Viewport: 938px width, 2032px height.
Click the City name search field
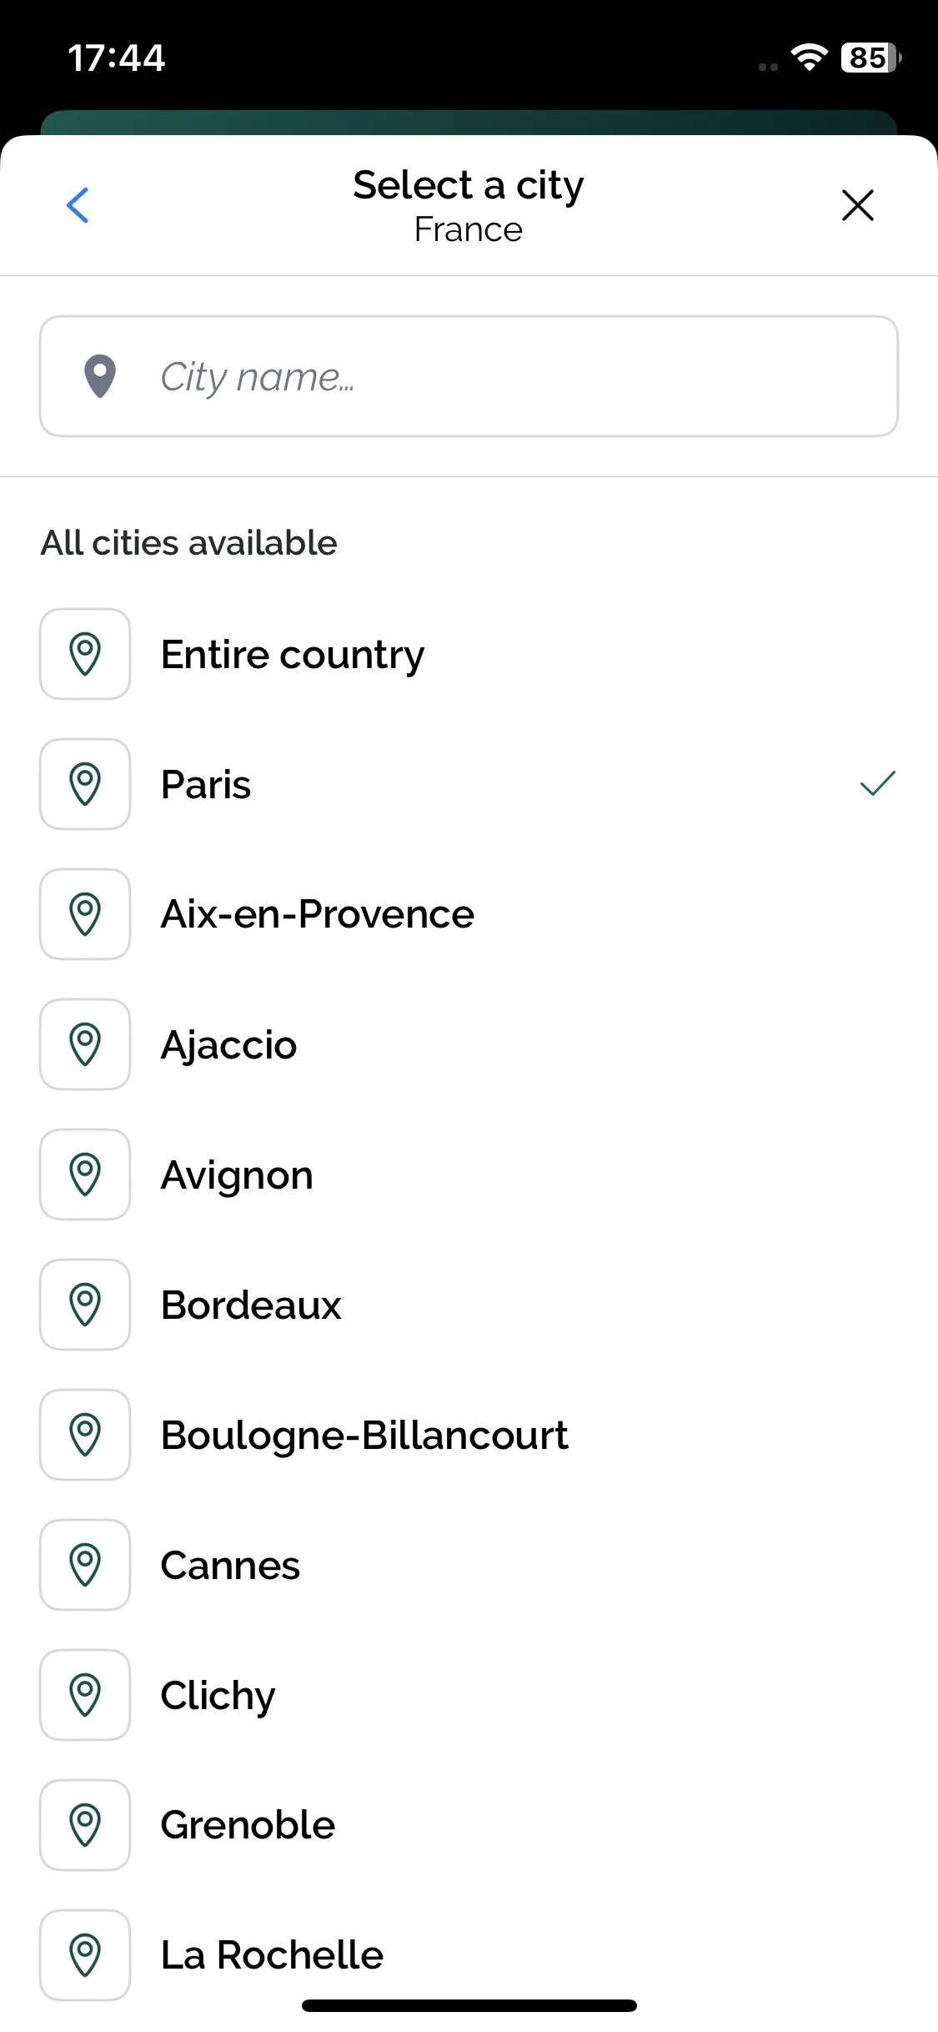(469, 376)
